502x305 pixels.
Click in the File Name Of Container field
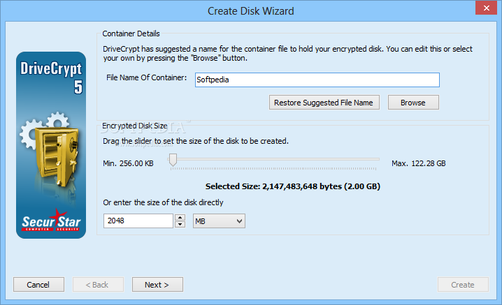tap(317, 80)
